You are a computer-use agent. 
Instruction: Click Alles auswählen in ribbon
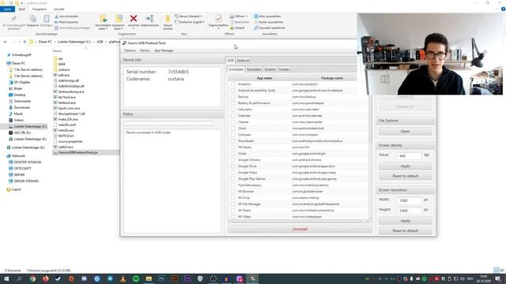pos(267,17)
